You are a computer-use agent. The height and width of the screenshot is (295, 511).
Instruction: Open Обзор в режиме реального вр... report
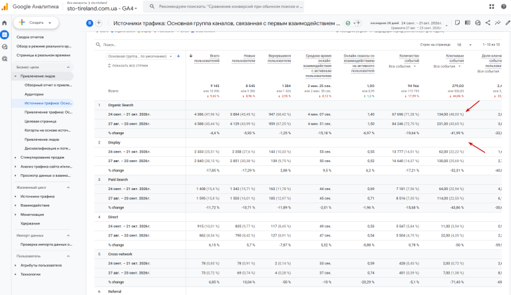(x=44, y=47)
